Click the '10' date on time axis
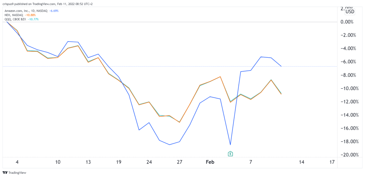This screenshot has height=177, width=365. click(x=58, y=162)
